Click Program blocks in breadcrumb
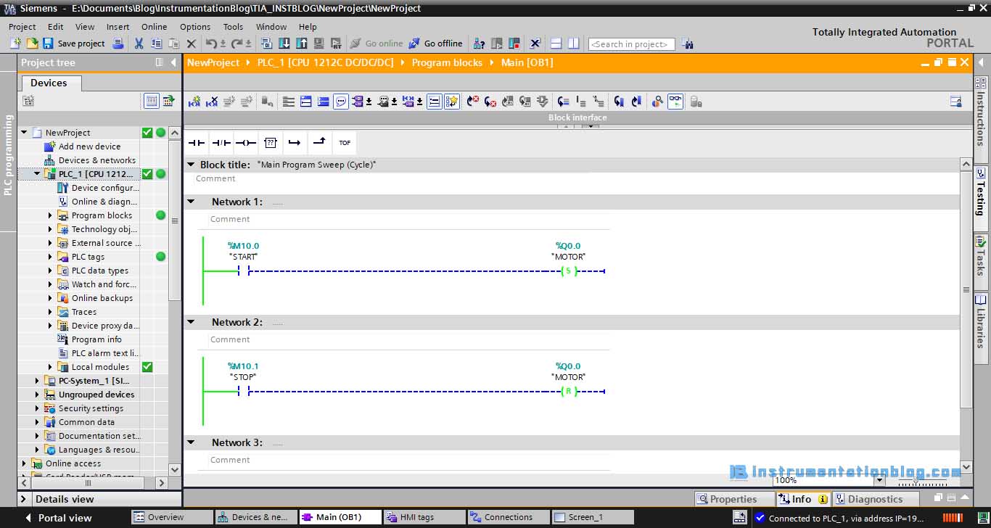This screenshot has width=991, height=528. point(447,62)
